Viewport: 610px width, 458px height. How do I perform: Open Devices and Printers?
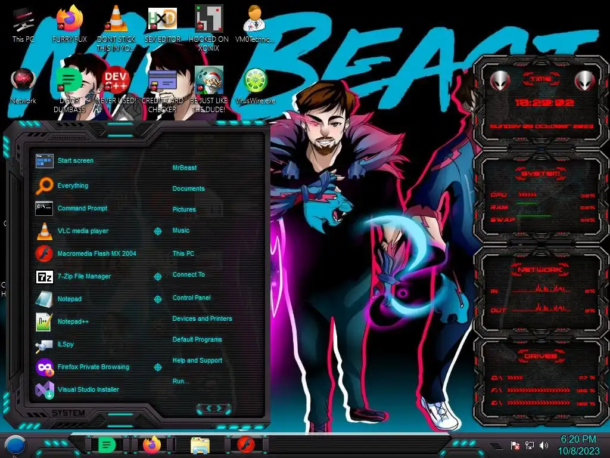coord(203,318)
